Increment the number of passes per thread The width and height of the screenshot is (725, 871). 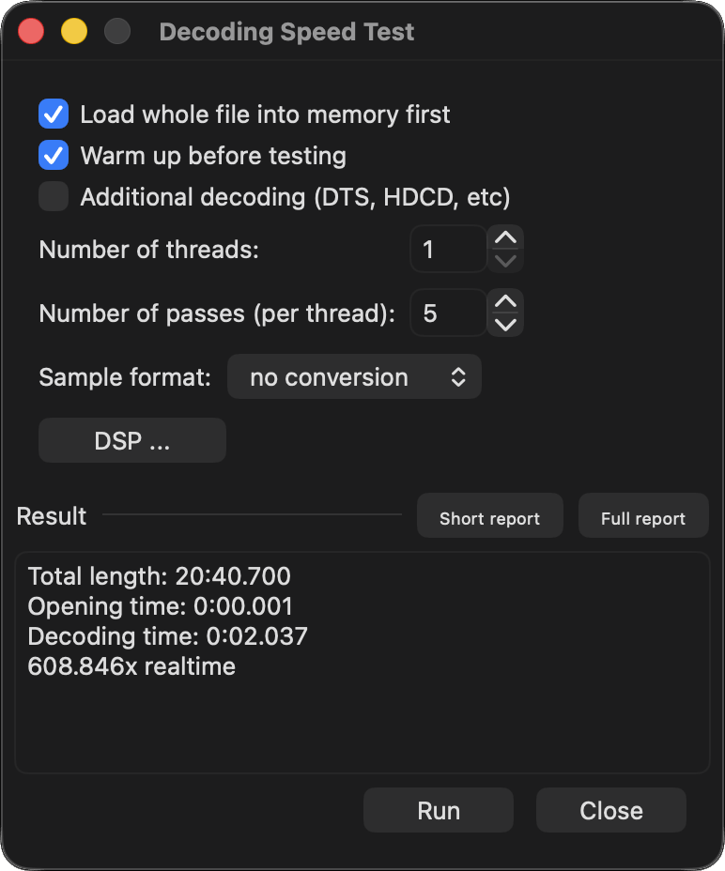click(x=506, y=301)
